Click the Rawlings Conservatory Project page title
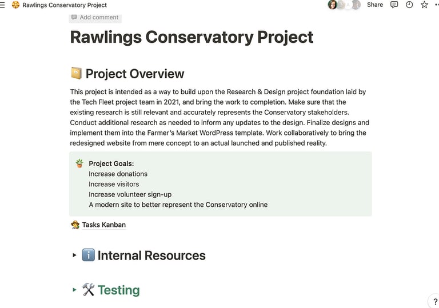Image resolution: width=439 pixels, height=308 pixels. point(191,37)
